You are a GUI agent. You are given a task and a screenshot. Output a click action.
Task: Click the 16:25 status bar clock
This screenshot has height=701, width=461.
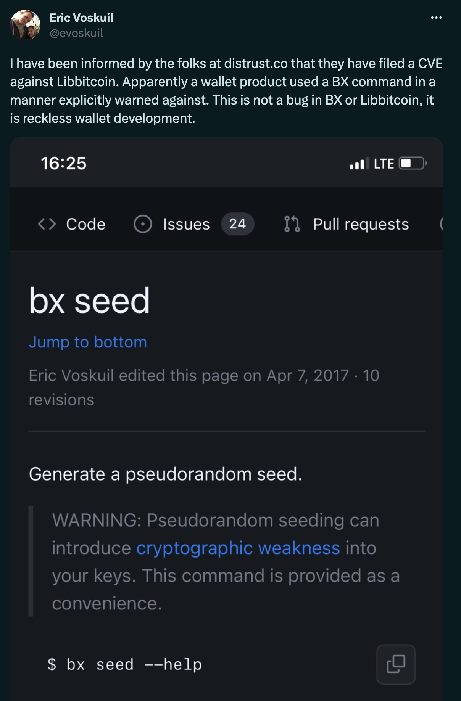pyautogui.click(x=64, y=163)
